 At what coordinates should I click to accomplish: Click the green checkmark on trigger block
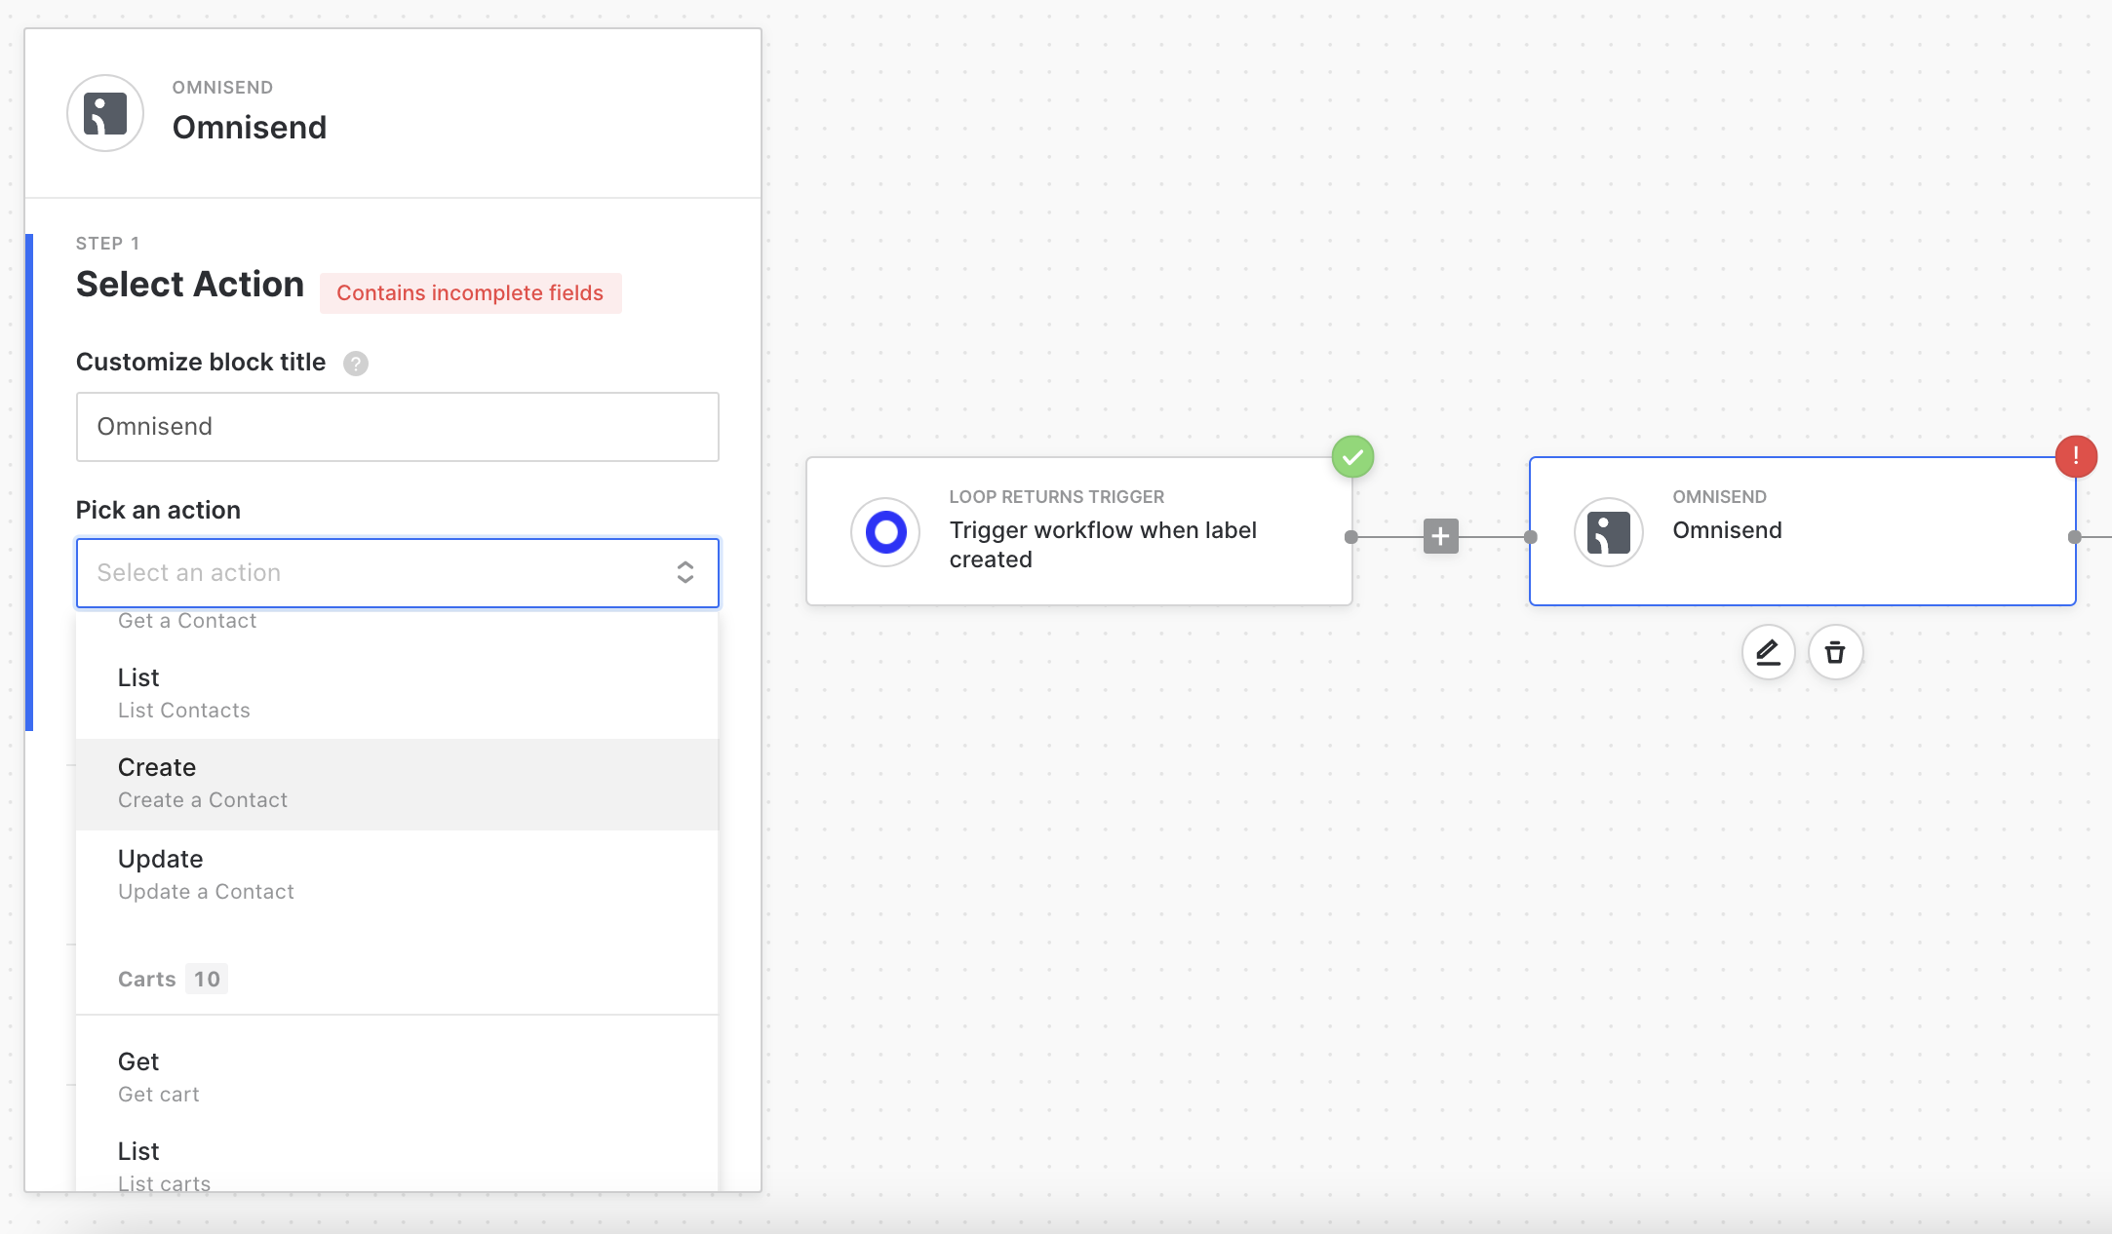1352,456
